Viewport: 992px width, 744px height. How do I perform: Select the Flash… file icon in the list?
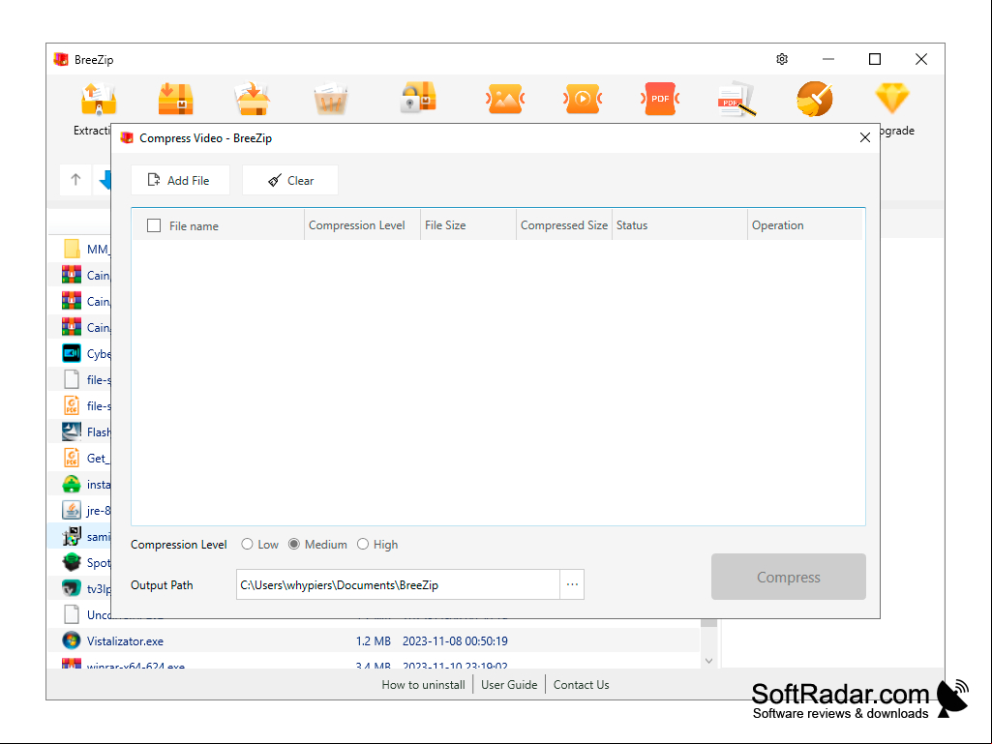(x=72, y=432)
